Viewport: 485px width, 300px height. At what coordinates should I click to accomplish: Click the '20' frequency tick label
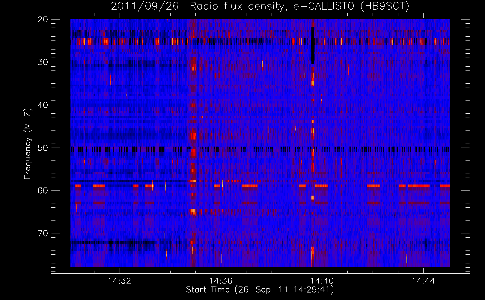tap(43, 19)
